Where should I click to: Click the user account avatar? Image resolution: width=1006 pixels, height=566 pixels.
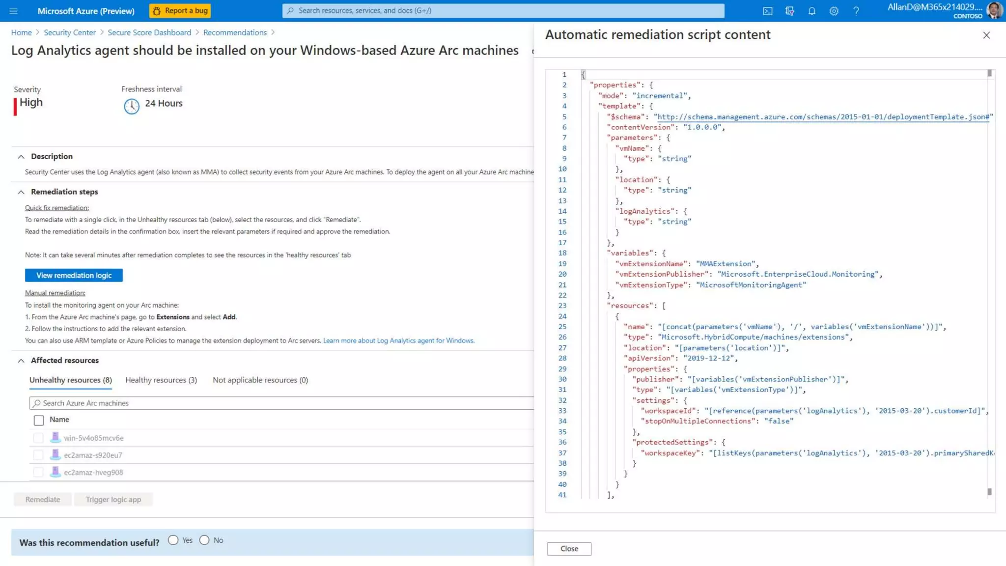click(994, 10)
